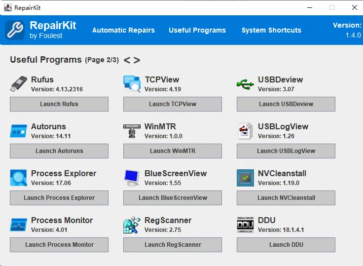
Task: Click the TCPView monitor icon
Action: tap(132, 84)
